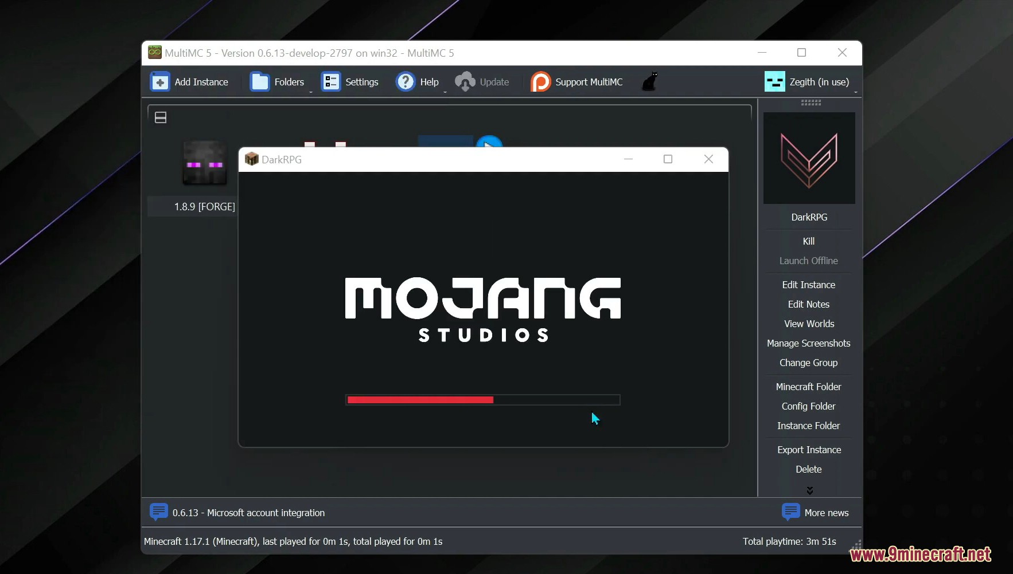The height and width of the screenshot is (574, 1013).
Task: Collapse the instance group header icon
Action: (161, 117)
